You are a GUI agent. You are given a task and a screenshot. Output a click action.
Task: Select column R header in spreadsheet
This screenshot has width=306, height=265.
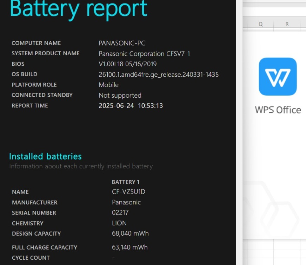pyautogui.click(x=287, y=24)
